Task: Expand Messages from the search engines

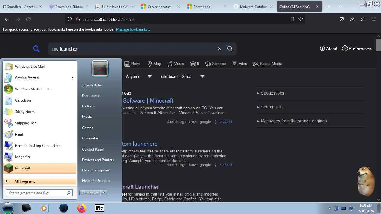Action: (x=292, y=121)
